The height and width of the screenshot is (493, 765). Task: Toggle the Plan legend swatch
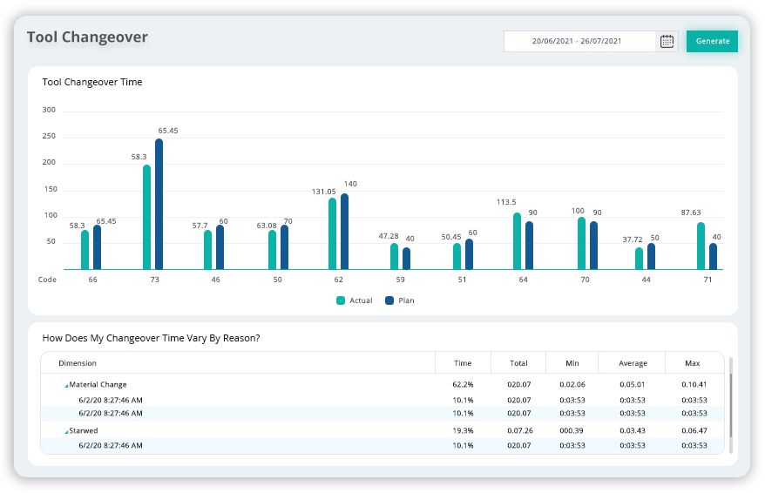coord(389,301)
